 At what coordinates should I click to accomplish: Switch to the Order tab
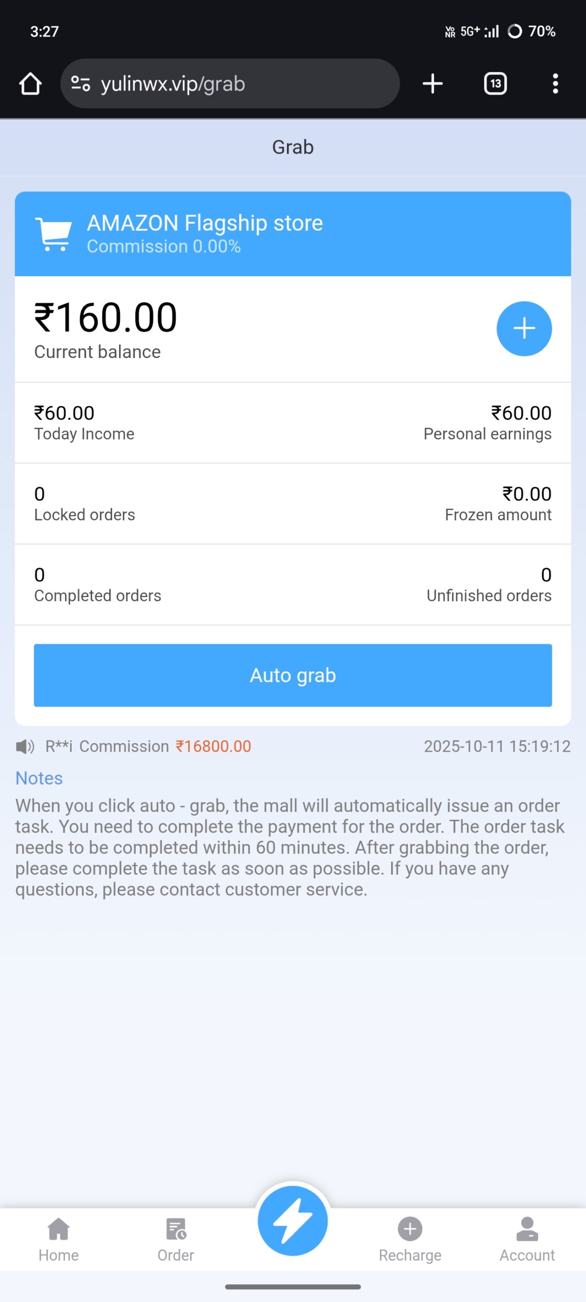tap(175, 1239)
